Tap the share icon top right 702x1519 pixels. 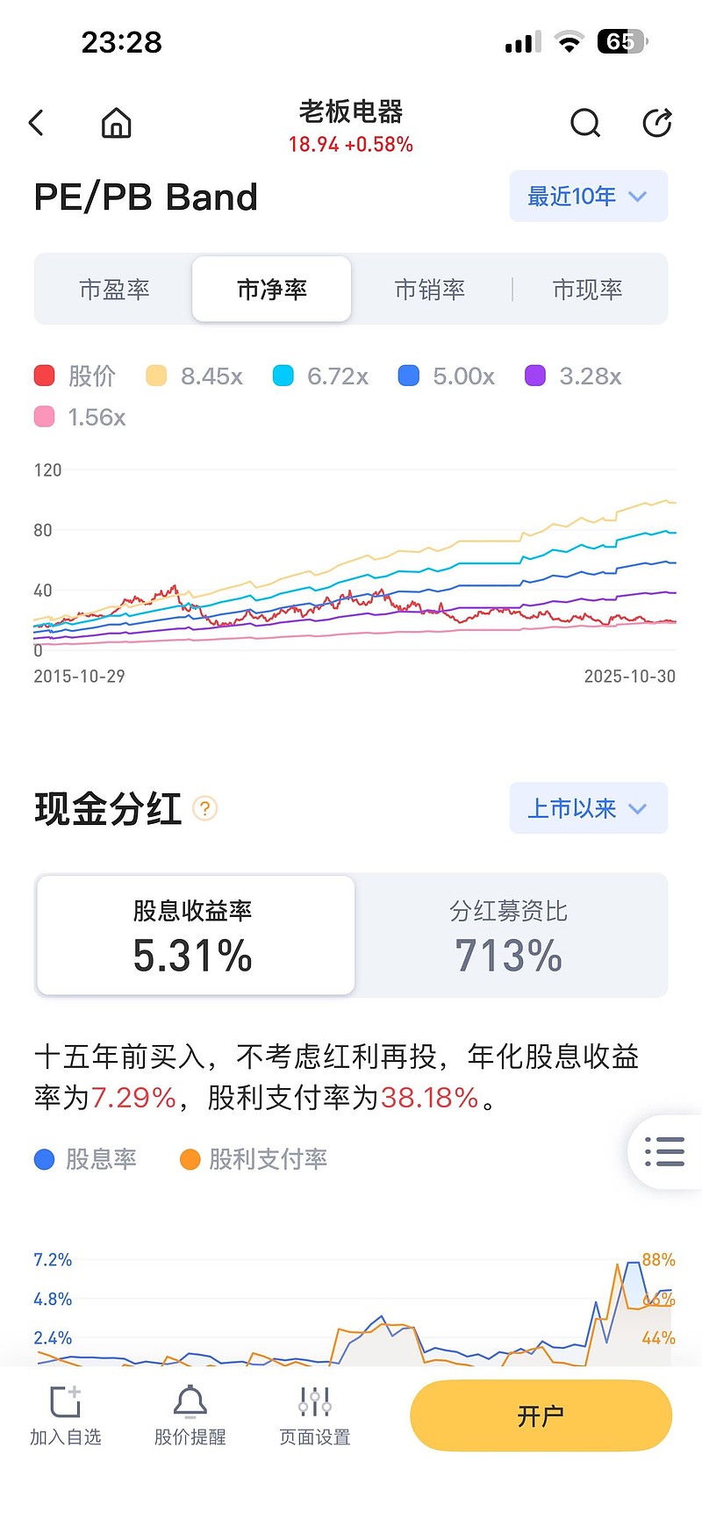(656, 124)
